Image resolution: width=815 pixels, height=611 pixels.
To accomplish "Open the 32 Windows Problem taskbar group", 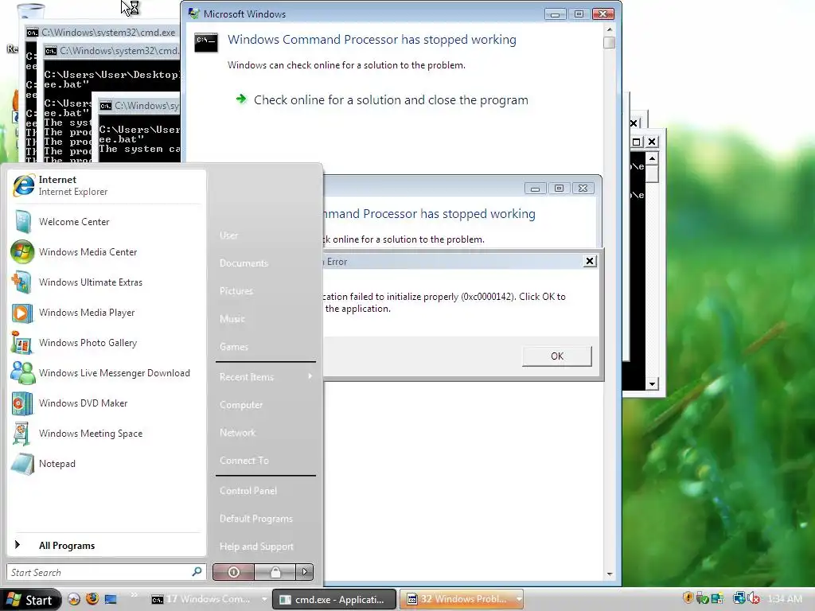I will pyautogui.click(x=462, y=599).
